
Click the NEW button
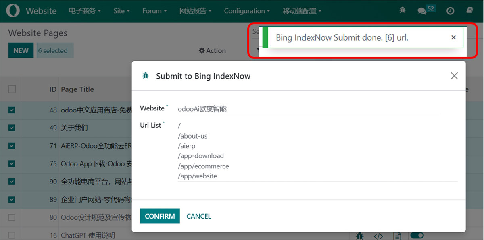click(x=21, y=50)
